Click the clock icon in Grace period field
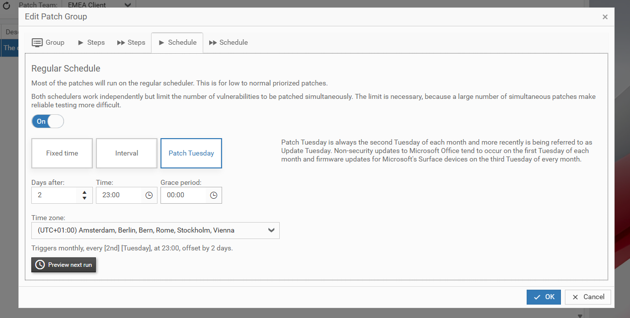630x318 pixels. pyautogui.click(x=214, y=195)
